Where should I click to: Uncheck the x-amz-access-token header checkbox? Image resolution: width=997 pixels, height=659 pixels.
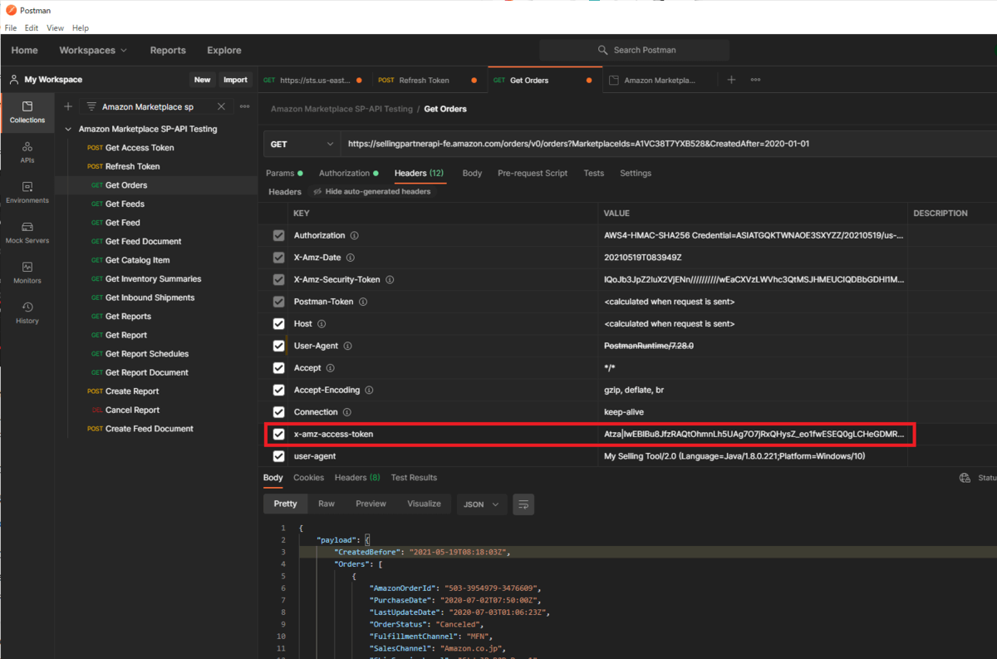point(279,434)
